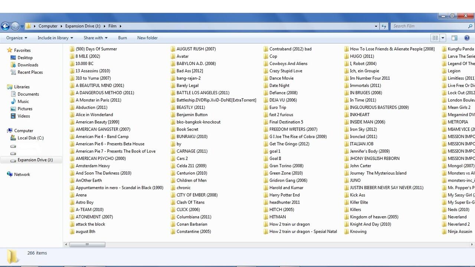Viewport: 475px width, 267px height.
Task: Click the Documents library icon
Action: (13, 94)
